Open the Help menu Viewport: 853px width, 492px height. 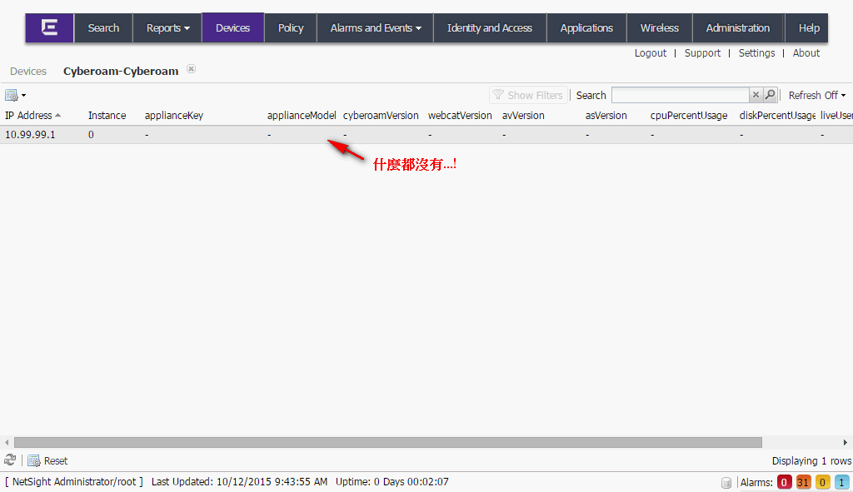pyautogui.click(x=808, y=27)
